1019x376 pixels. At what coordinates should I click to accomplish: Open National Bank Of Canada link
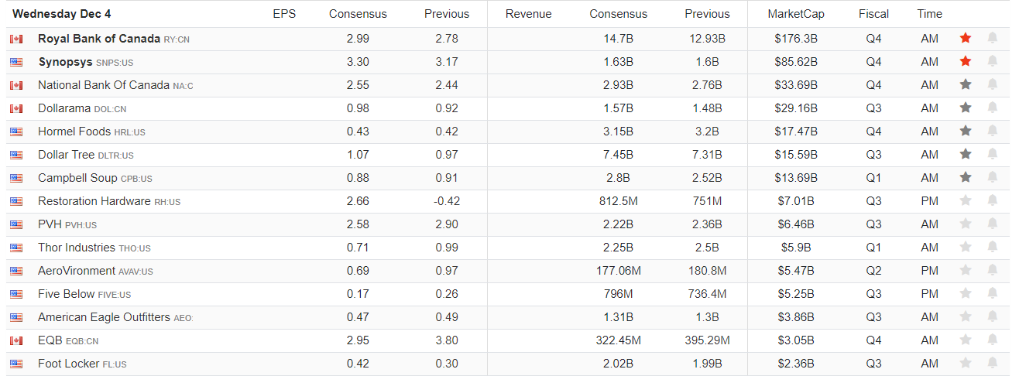point(115,85)
